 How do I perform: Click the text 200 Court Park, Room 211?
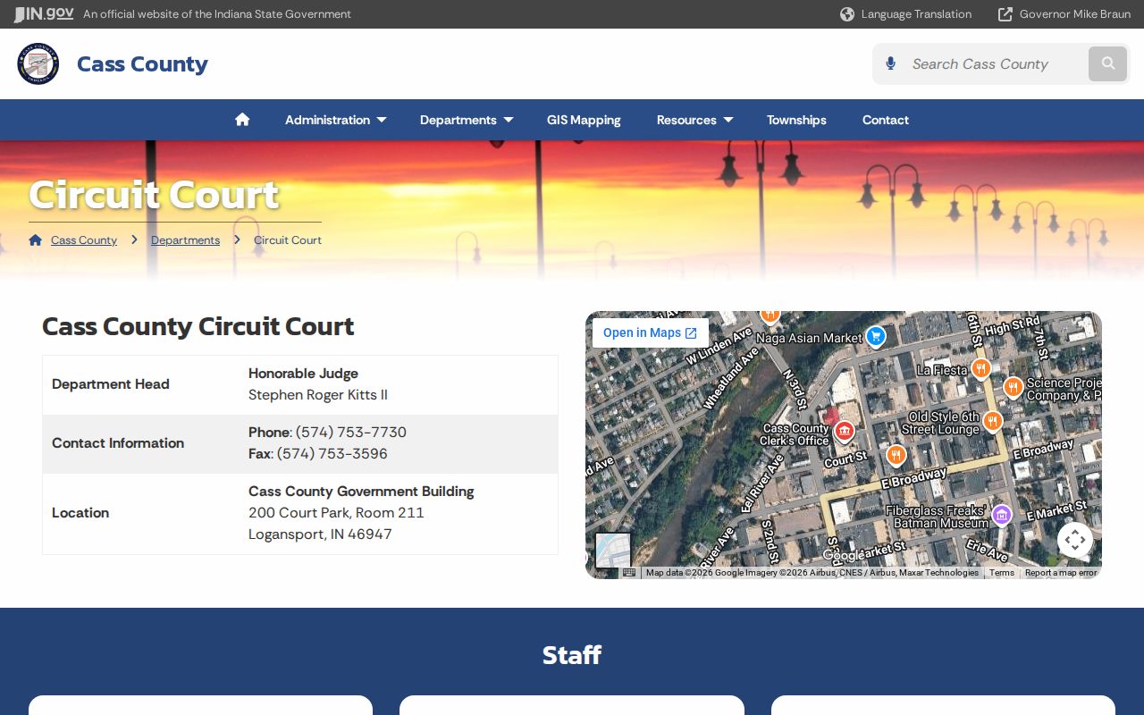pyautogui.click(x=336, y=513)
